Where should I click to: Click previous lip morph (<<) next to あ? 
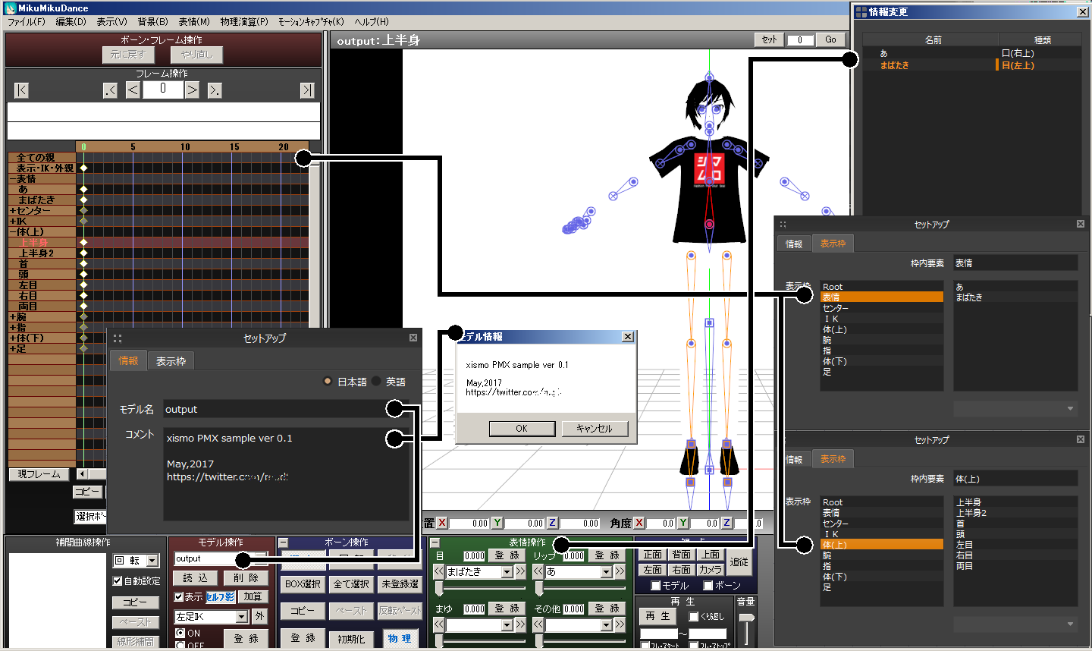[x=538, y=572]
